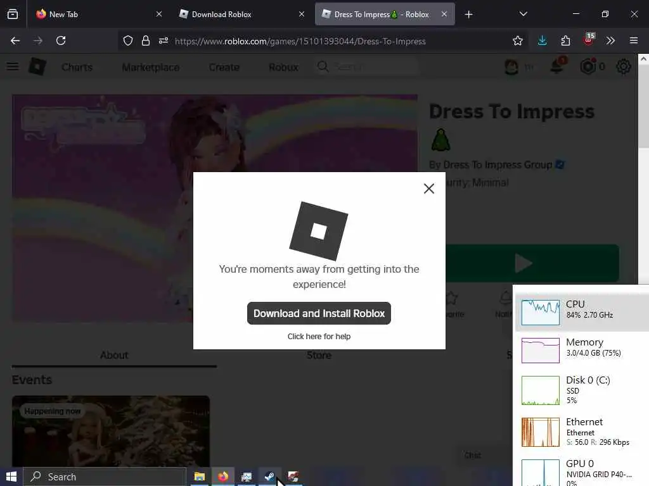Image resolution: width=649 pixels, height=486 pixels.
Task: Select the CPU performance graph entry
Action: [x=582, y=312]
